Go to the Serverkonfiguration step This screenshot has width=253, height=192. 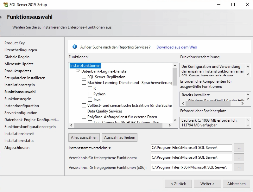(21, 113)
